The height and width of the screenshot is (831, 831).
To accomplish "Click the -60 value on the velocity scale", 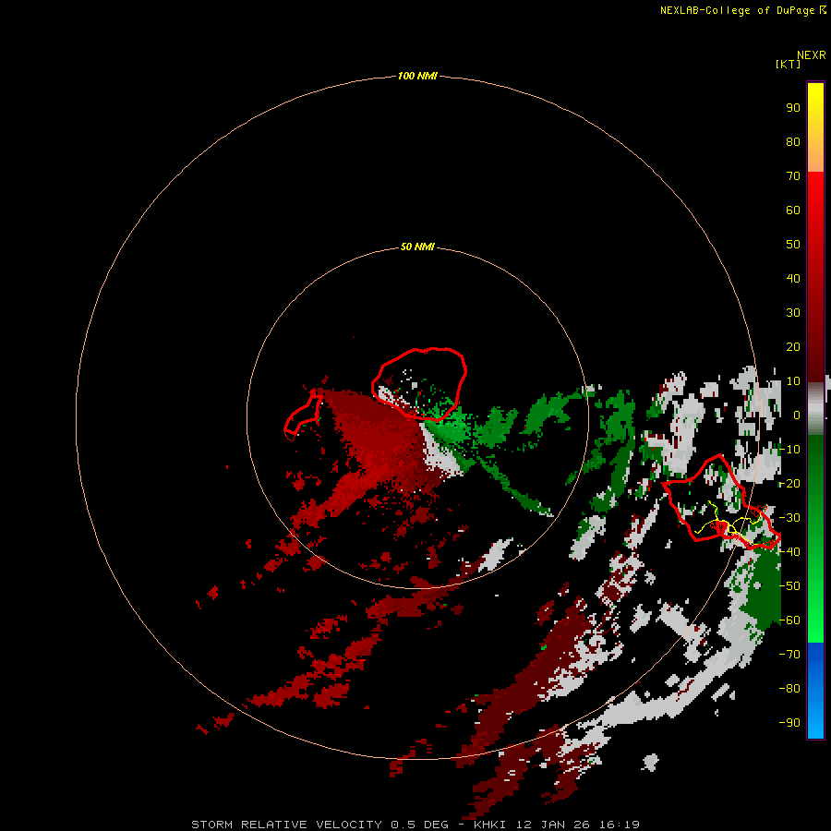I will (x=789, y=620).
